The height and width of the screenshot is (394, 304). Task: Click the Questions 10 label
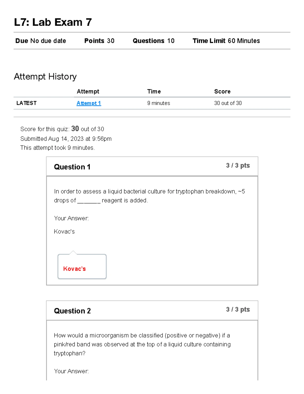(153, 41)
